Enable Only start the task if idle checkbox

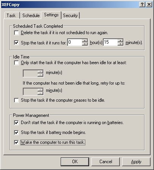(16, 63)
